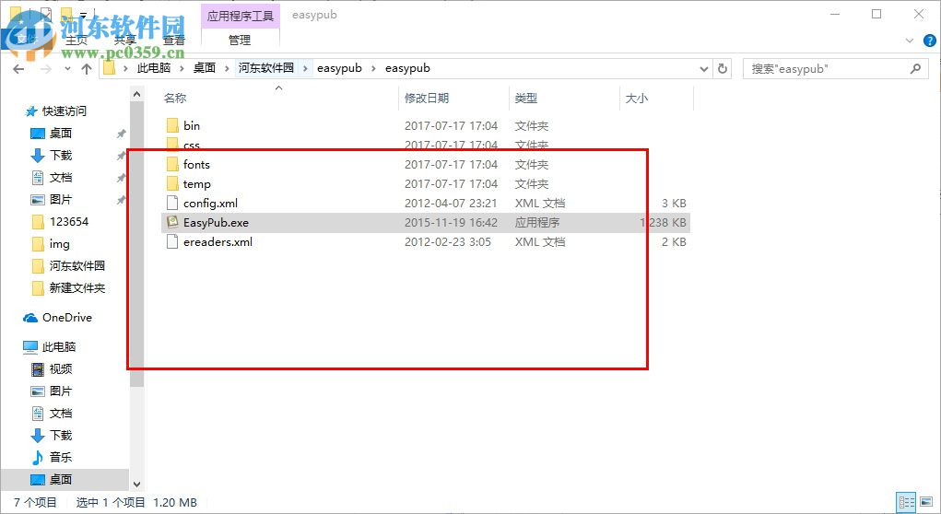Open pinned 下载 in quick access
The height and width of the screenshot is (514, 941).
tap(61, 156)
